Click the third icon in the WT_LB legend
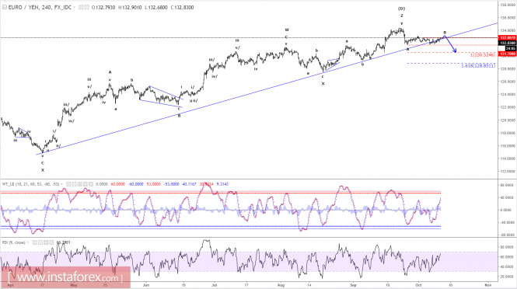 coord(79,184)
